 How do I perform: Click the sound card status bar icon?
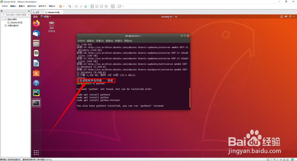281,160
